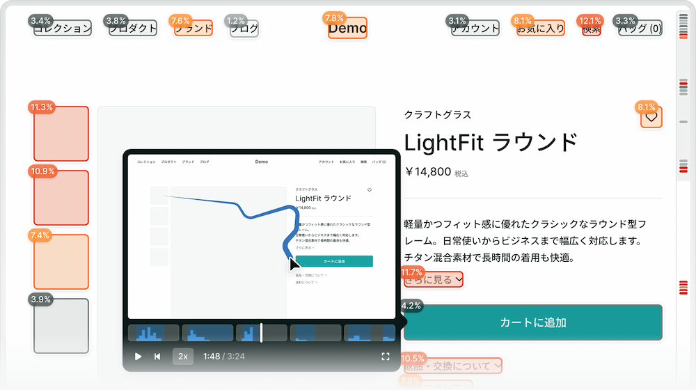
Task: Choose the third product thumbnail
Action: pyautogui.click(x=61, y=262)
